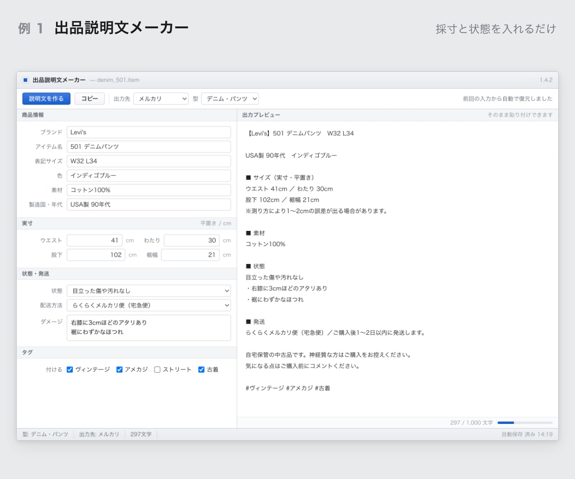
Task: Click the 実寸 section header
Action: [126, 223]
